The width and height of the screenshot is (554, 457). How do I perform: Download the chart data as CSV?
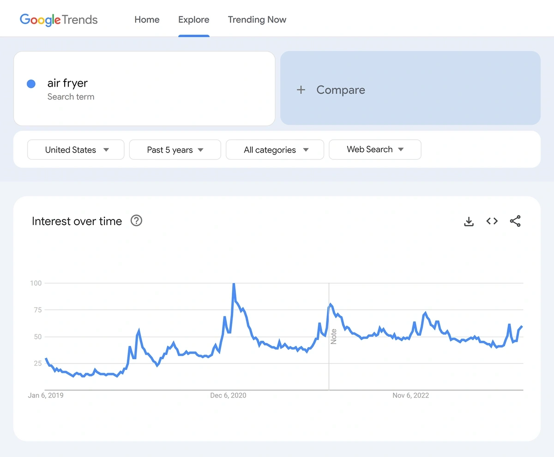click(469, 221)
